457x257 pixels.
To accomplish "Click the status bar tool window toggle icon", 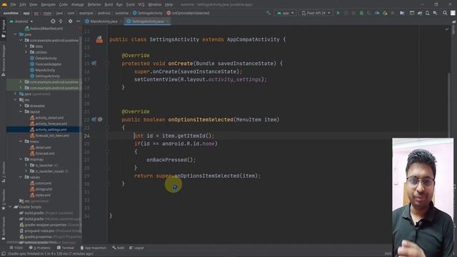I will [4, 254].
